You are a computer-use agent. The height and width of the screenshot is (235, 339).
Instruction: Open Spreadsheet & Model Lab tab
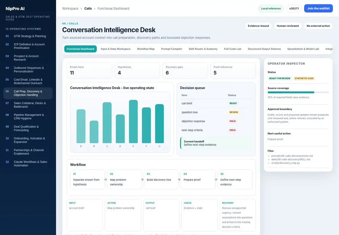pyautogui.click(x=303, y=49)
